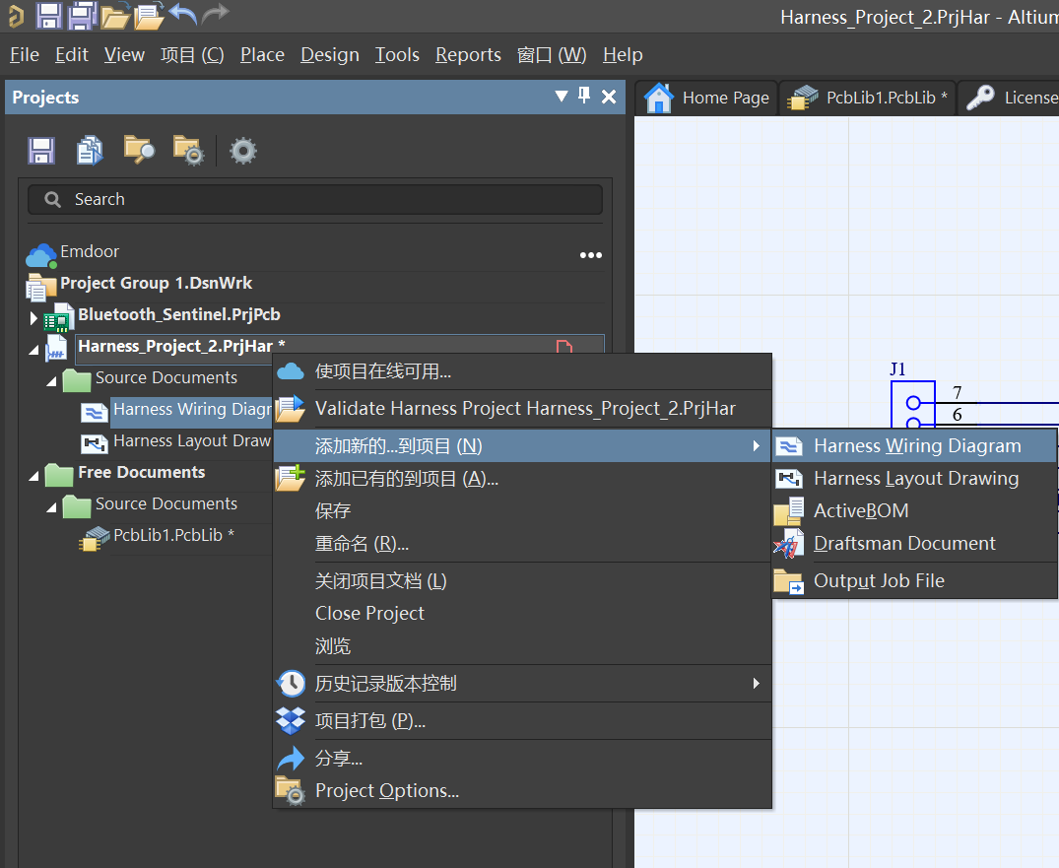
Task: Click the Search field in Projects panel
Action: tap(315, 199)
